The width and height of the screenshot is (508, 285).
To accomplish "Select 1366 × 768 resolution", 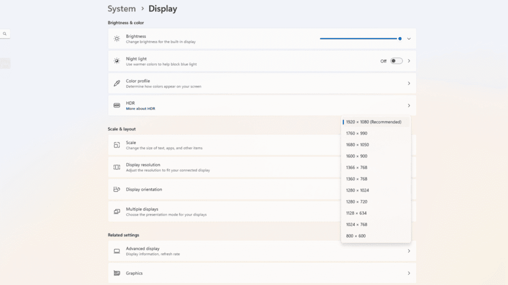I will 376,167.
